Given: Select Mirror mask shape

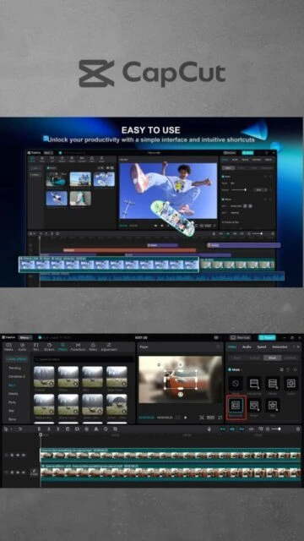Looking at the screenshot, I should point(273,383).
